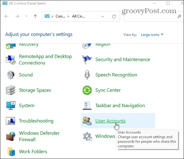Viewport: 184px width, 159px height.
Task: Select the All Co... breadcrumb segment
Action: 78,16
